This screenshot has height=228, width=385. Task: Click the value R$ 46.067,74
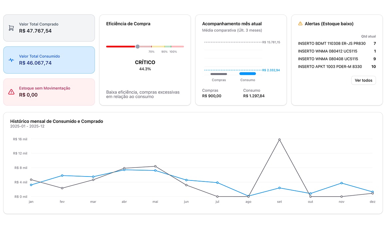(35, 63)
